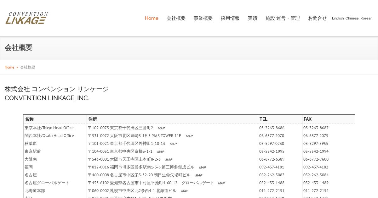Click TEL number 03-5297-0230

tap(272, 144)
